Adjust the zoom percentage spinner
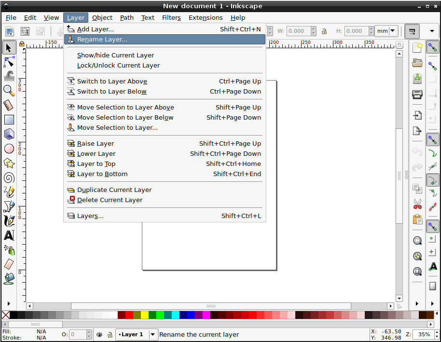 (x=437, y=334)
